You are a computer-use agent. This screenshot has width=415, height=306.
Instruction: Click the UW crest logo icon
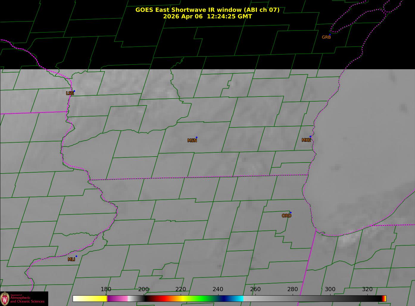point(5,298)
